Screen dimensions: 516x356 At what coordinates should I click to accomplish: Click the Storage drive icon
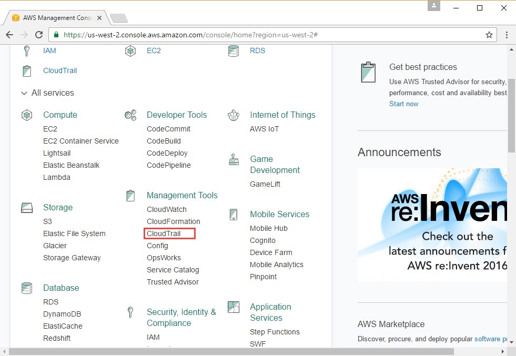pyautogui.click(x=27, y=208)
